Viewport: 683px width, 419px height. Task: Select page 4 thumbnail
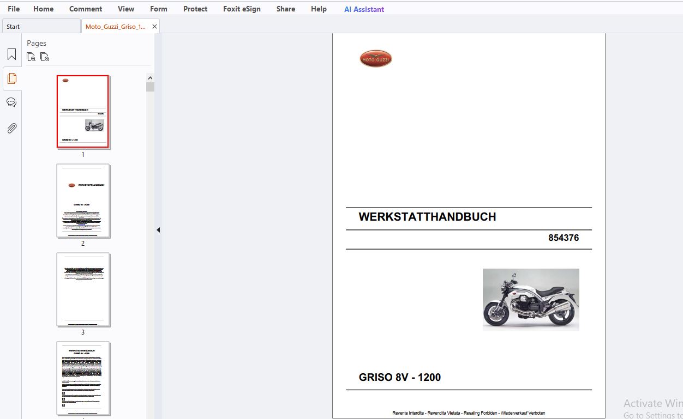[83, 378]
